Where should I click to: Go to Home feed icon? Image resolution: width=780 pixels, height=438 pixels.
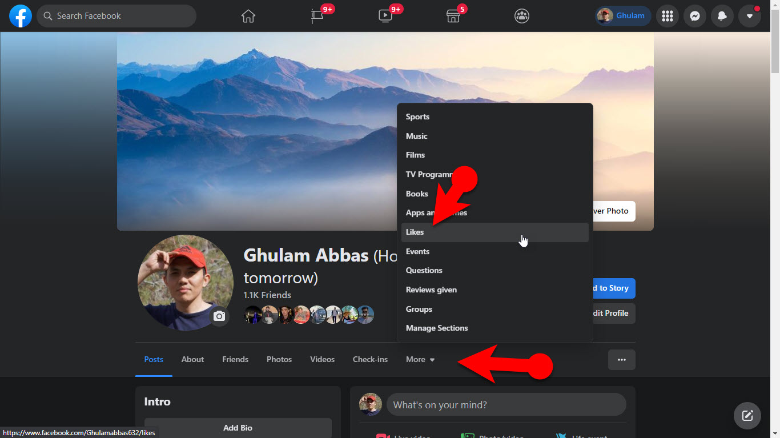click(x=248, y=16)
